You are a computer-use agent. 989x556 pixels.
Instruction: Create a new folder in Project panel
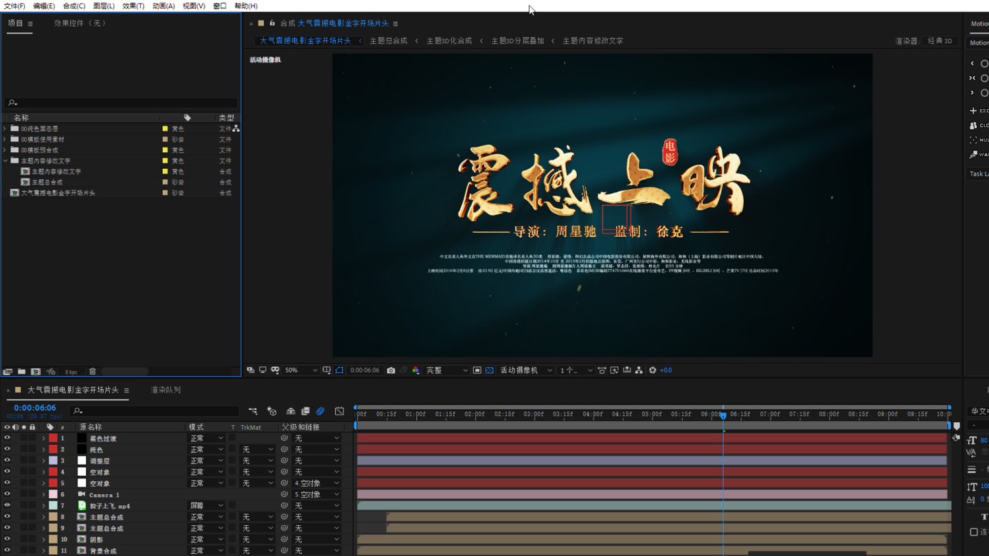[22, 371]
